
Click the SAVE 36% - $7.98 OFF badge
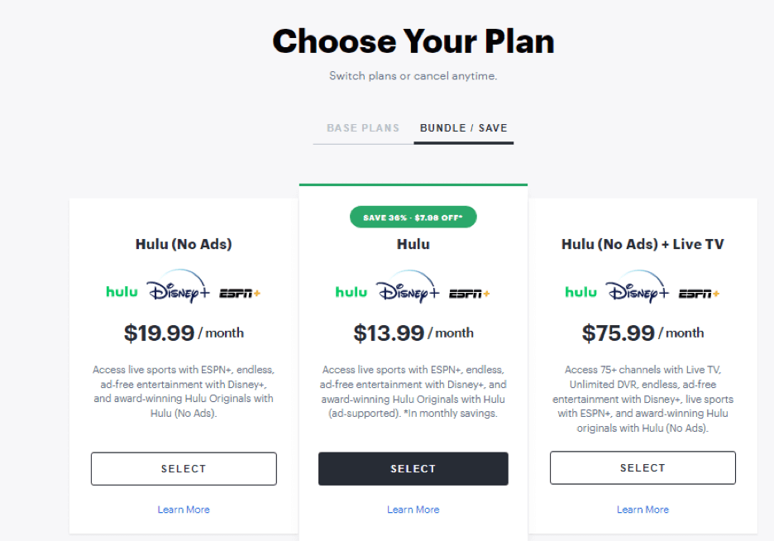coord(413,216)
